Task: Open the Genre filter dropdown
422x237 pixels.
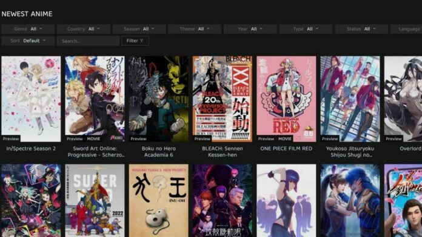Action: click(28, 29)
